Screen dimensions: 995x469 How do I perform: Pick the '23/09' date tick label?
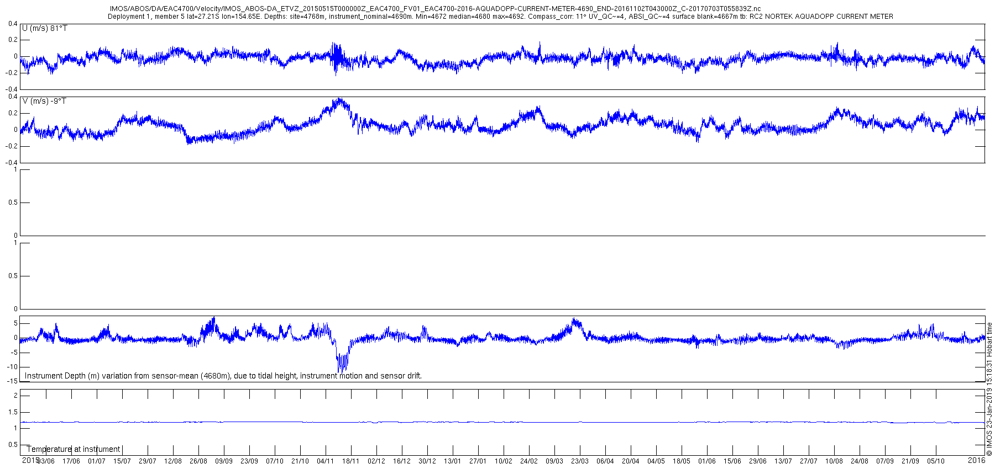click(249, 461)
